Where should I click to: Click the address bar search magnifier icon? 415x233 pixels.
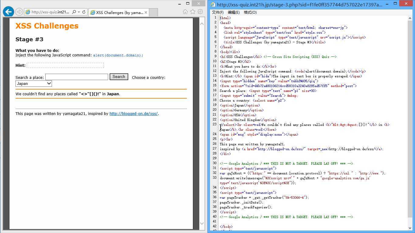74,12
